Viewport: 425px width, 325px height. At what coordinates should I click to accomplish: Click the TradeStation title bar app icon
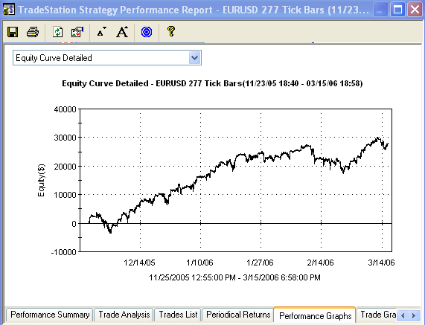(9, 10)
